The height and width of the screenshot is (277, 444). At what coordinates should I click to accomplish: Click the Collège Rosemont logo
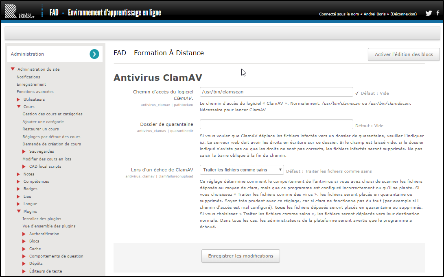click(x=20, y=11)
